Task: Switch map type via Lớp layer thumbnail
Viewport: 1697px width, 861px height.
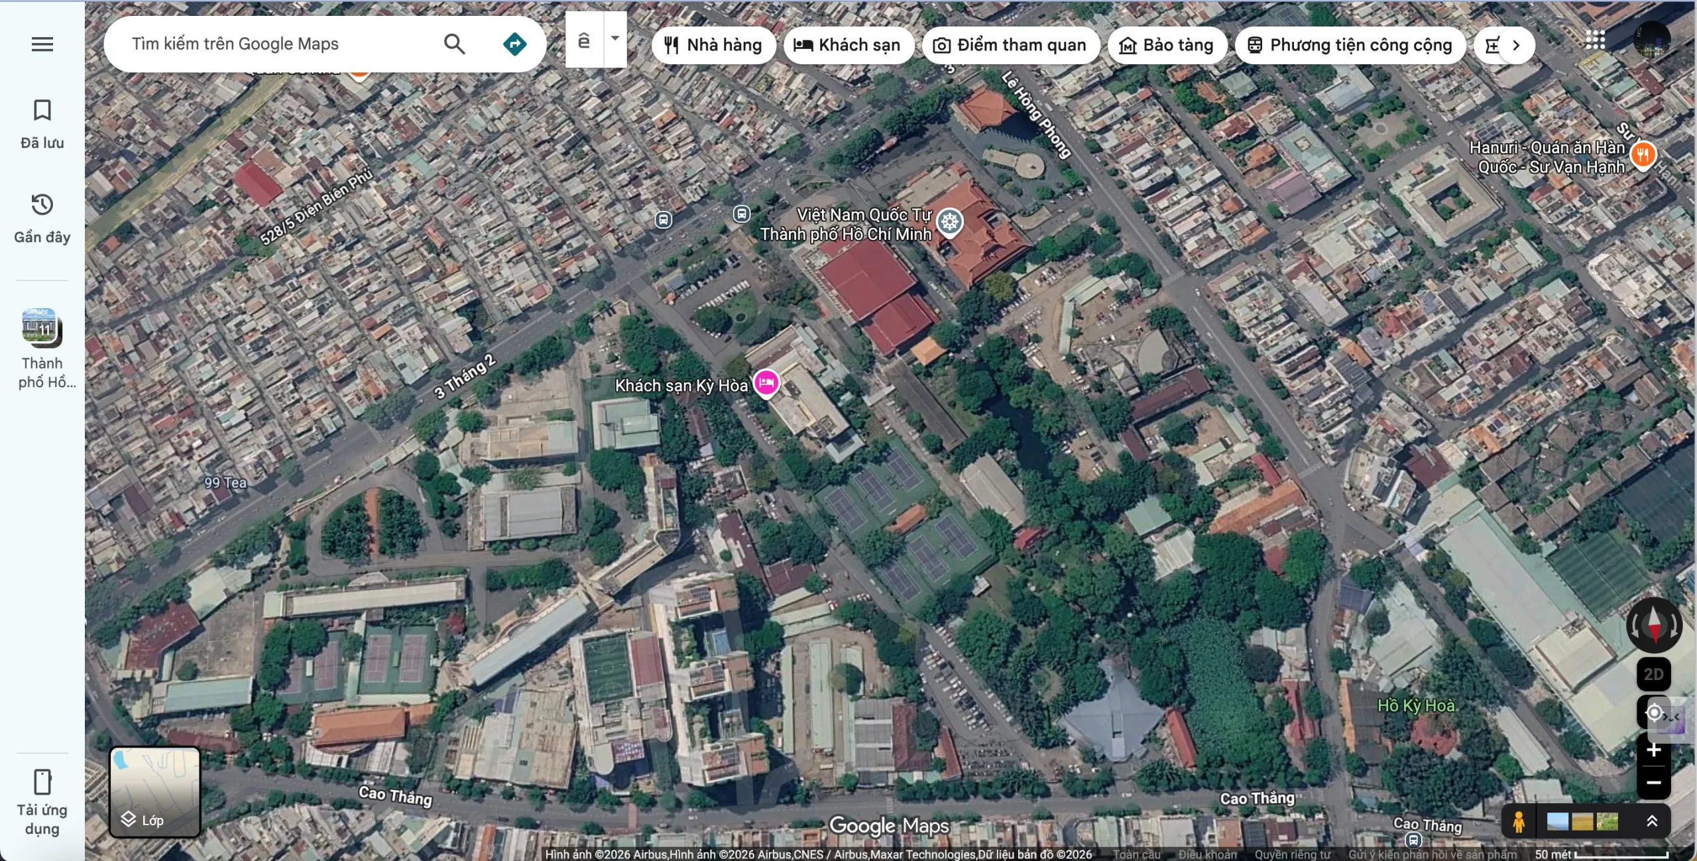Action: tap(155, 792)
